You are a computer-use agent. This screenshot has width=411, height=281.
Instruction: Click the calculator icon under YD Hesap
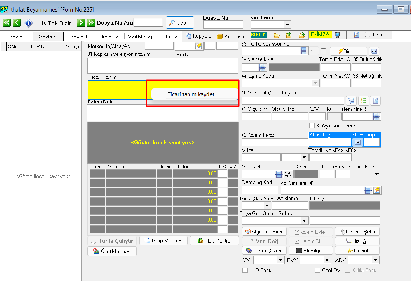[357, 142]
